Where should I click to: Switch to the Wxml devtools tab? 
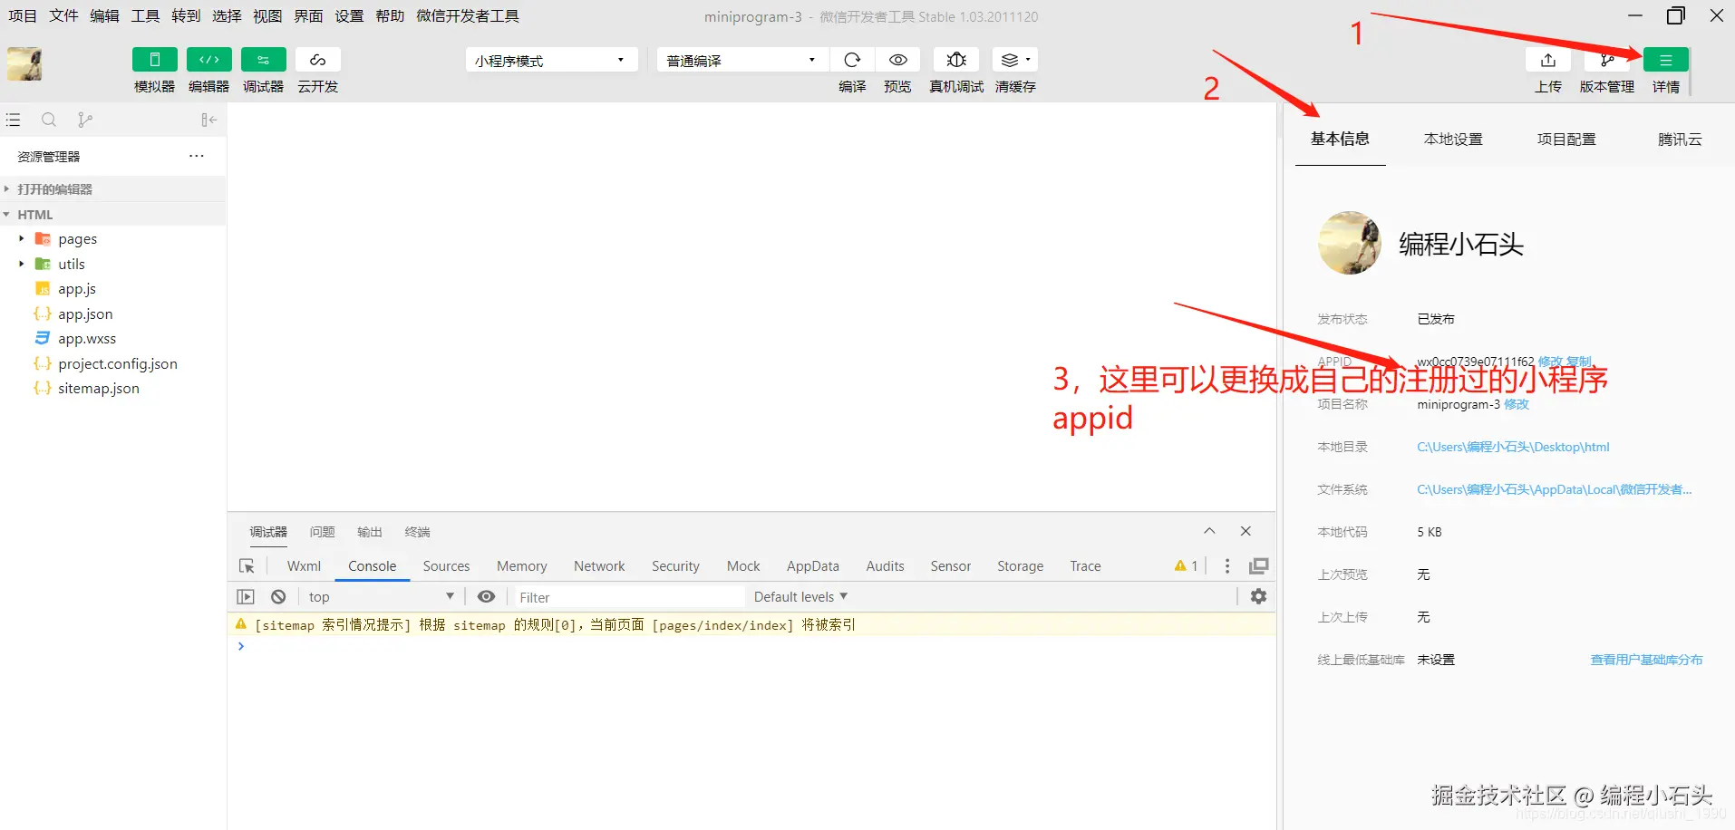[304, 566]
